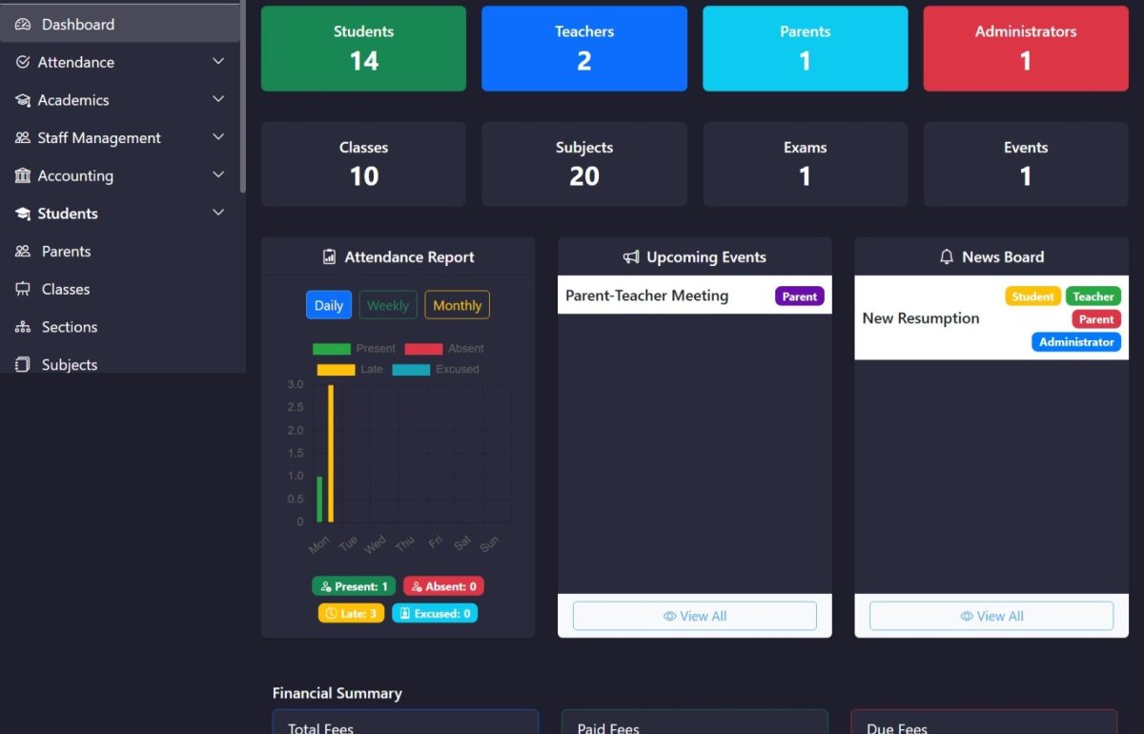
Task: Click View All under Upcoming Events
Action: tap(694, 616)
